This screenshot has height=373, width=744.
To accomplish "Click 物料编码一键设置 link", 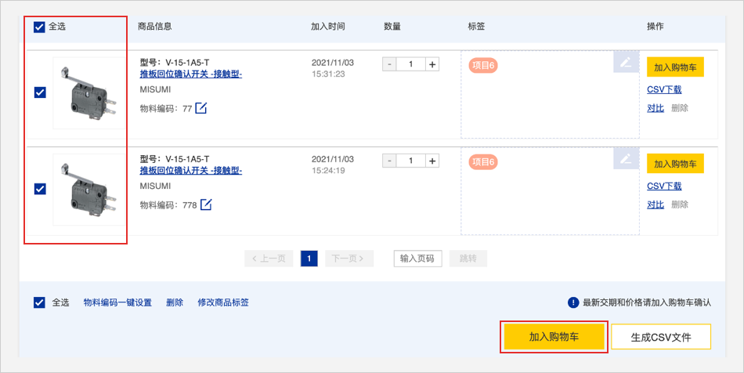I will point(117,302).
